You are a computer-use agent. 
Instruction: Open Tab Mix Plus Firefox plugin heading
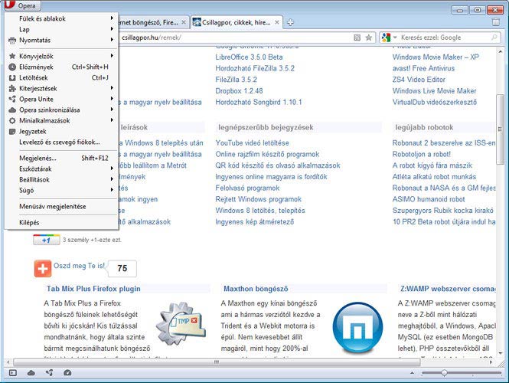click(x=93, y=289)
